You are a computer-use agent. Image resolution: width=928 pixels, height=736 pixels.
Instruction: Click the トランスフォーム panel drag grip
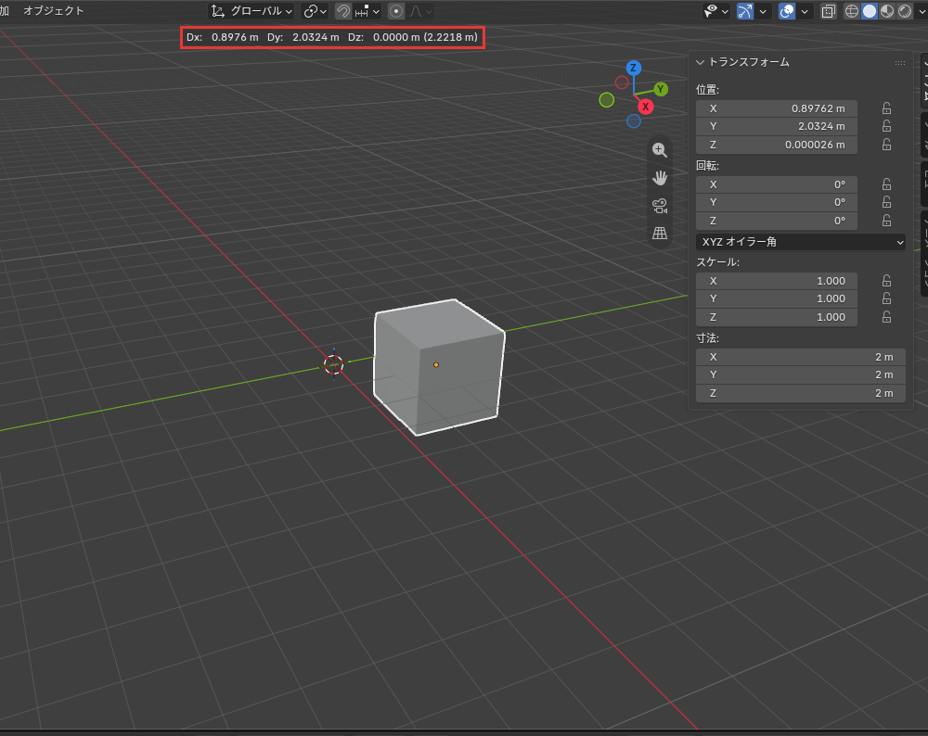coord(899,63)
